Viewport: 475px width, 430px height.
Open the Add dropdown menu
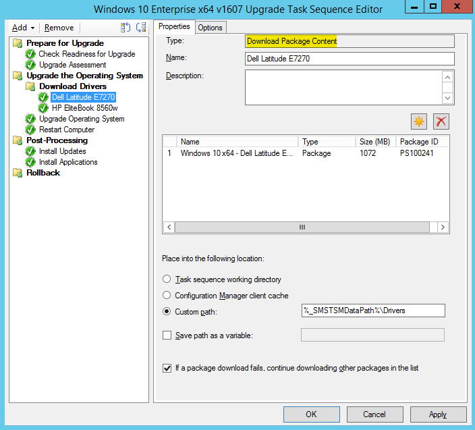[24, 28]
